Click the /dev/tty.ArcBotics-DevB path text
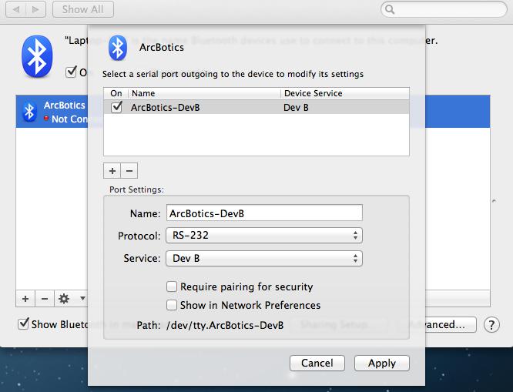Viewport: 513px width, 392px height. [x=225, y=325]
